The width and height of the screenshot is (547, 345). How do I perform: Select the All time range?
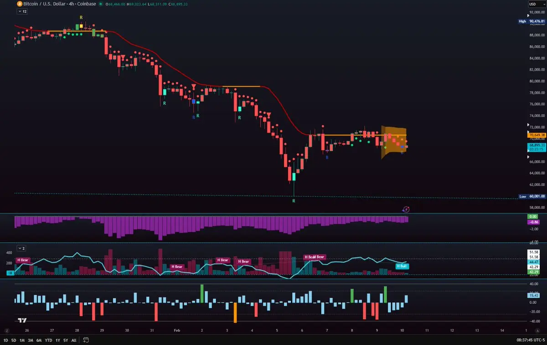pos(74,340)
